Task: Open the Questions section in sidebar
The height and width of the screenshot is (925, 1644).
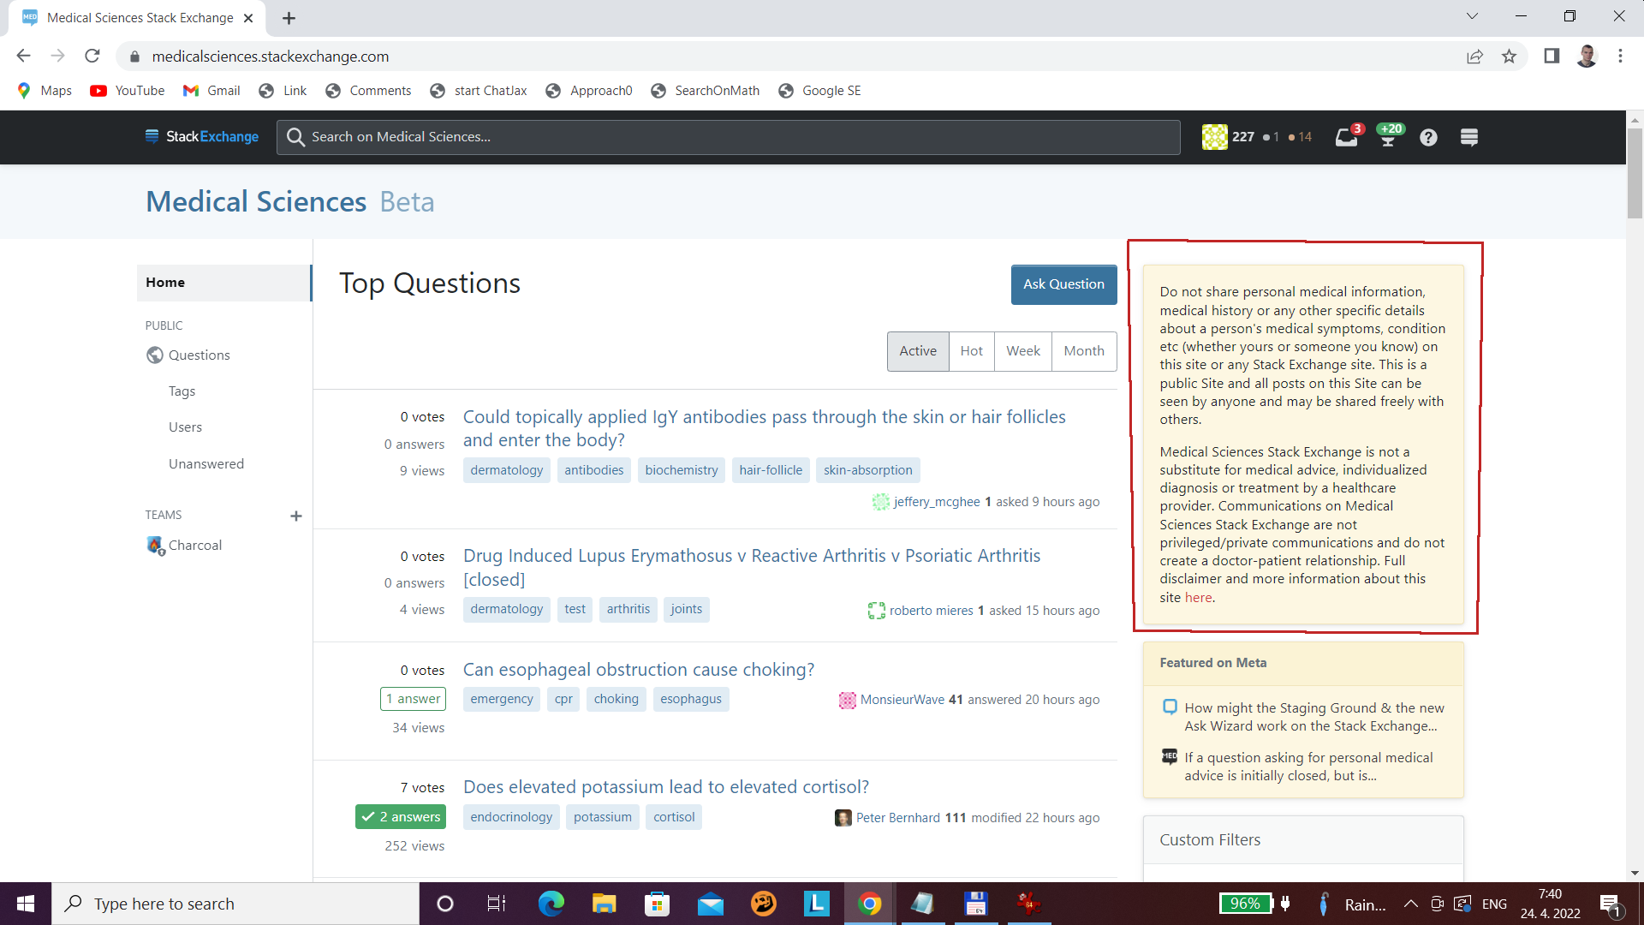Action: 199,355
